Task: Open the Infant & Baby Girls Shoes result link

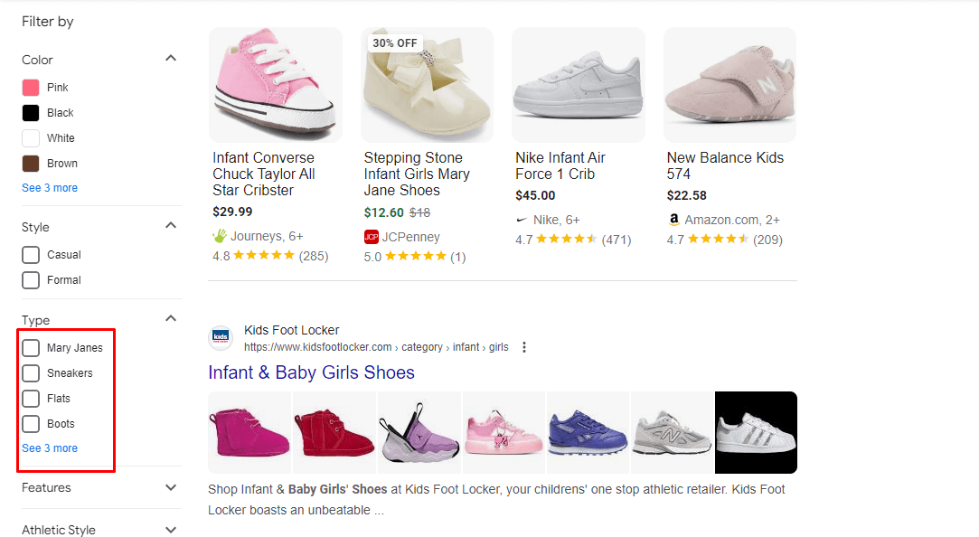Action: point(311,372)
